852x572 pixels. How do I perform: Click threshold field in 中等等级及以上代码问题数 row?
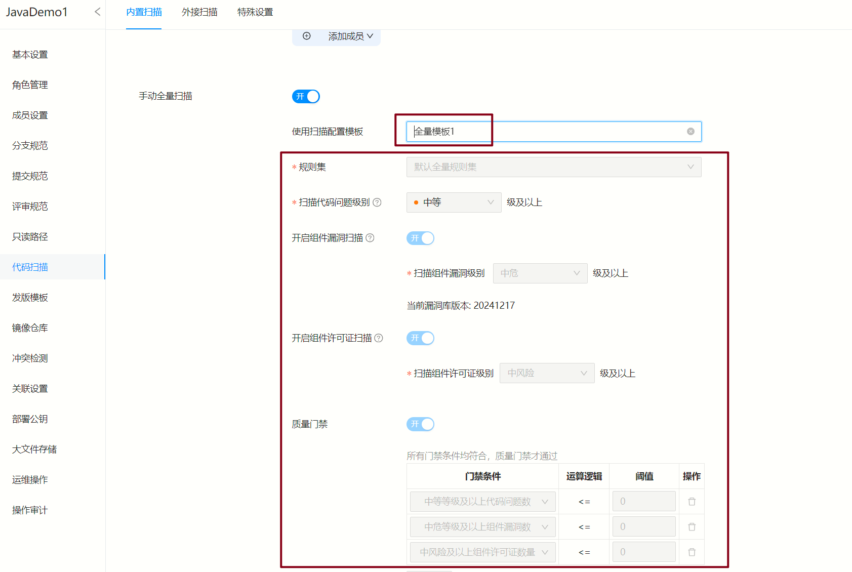644,501
